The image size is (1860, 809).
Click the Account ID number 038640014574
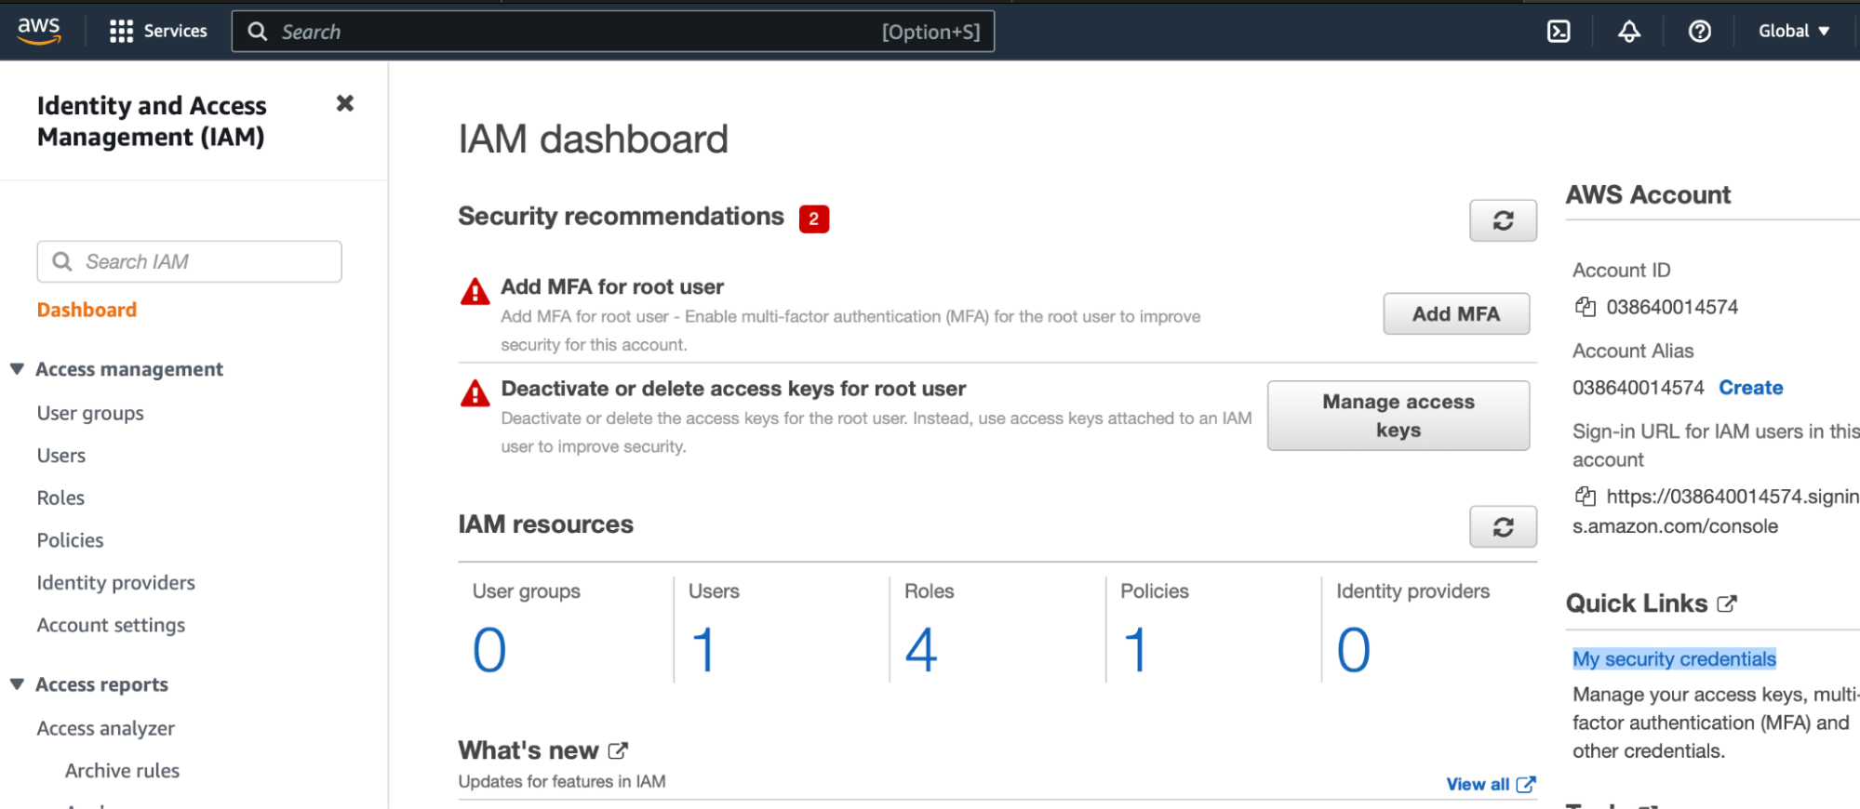tap(1672, 307)
